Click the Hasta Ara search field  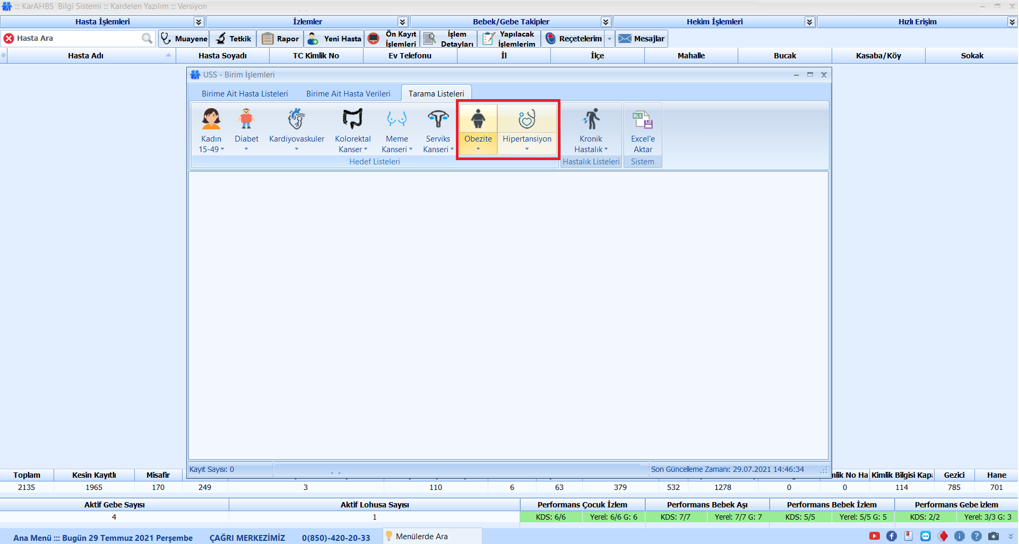click(77, 38)
